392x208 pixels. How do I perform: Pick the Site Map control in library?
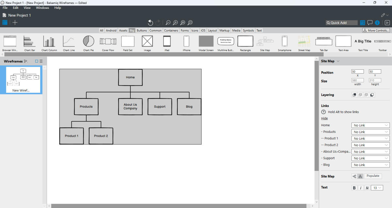pyautogui.click(x=265, y=43)
